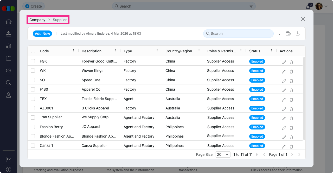Screen dimensions: 333x173
Task: Click the Type column header
Action: click(128, 51)
